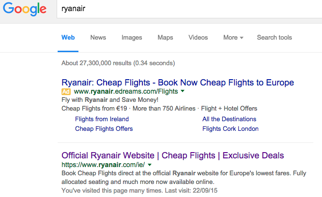Open the All the Destinations sitelink
The image size is (322, 197).
(x=229, y=119)
